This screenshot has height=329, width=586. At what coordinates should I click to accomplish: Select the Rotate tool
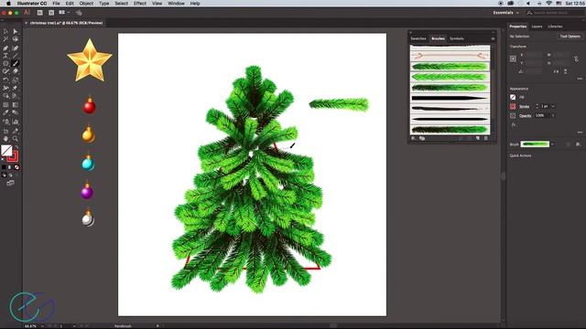coord(5,80)
